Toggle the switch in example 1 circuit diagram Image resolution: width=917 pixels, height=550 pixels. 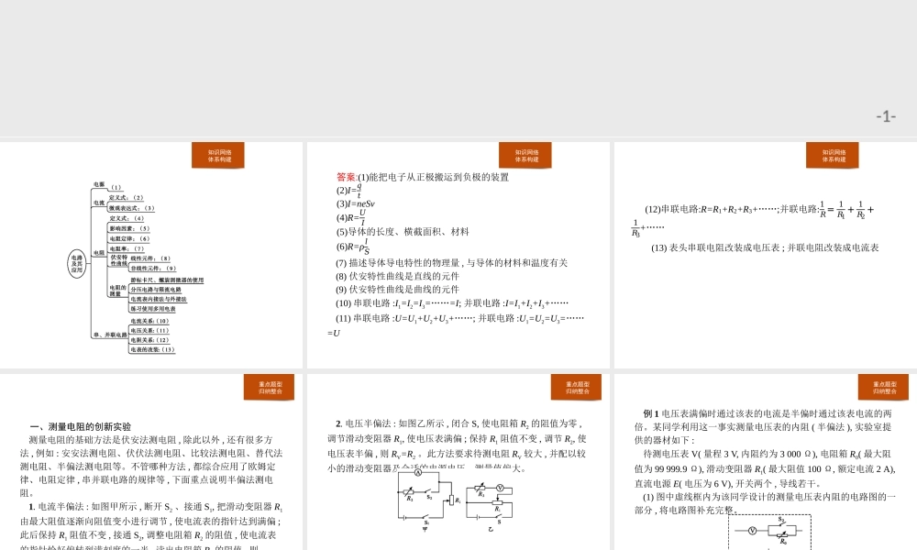pos(780,524)
